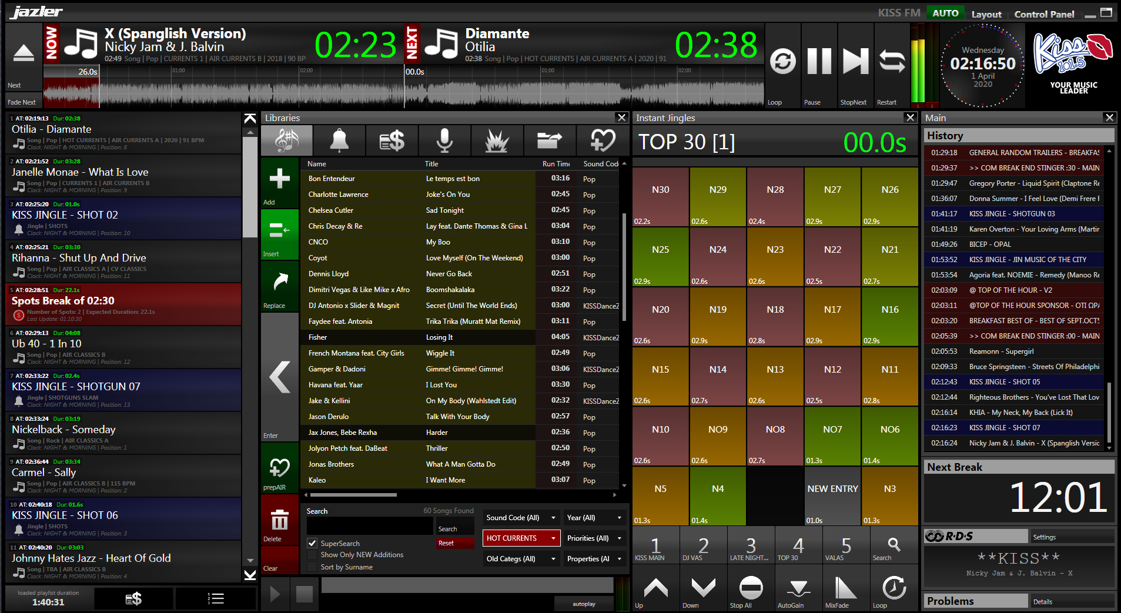Click preview player play button
This screenshot has width=1121, height=613.
275,594
